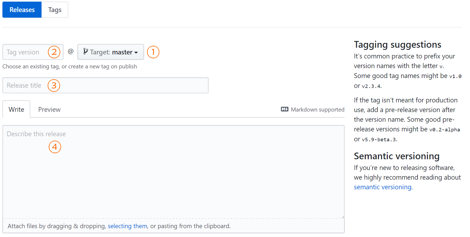470x237 pixels.
Task: Click into the Release title field
Action: coord(106,85)
